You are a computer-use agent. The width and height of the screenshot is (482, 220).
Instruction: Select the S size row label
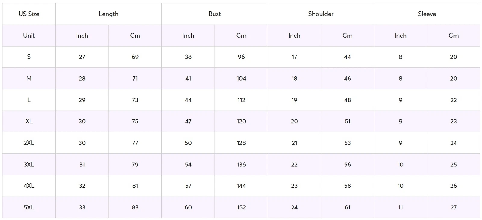pos(29,57)
